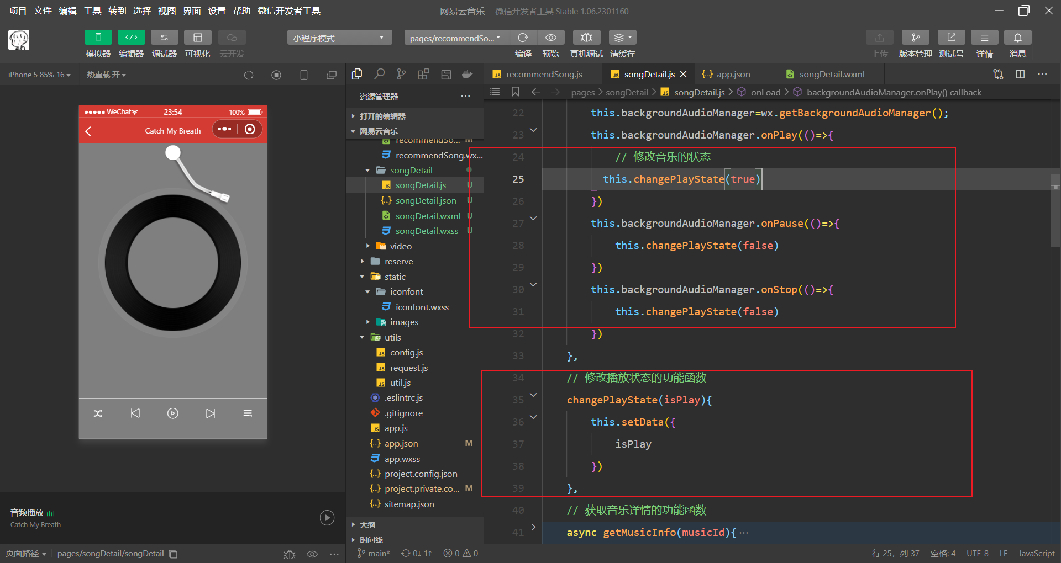Open the 热重载 hot reload dropdown
Viewport: 1061px width, 563px height.
click(106, 75)
